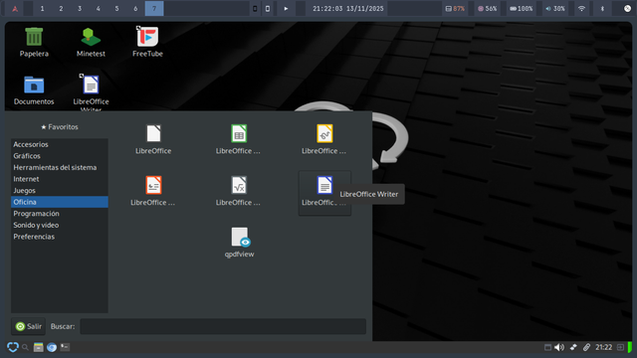Click the 21:22 clock in bottom panel
This screenshot has height=358, width=637.
pyautogui.click(x=604, y=347)
